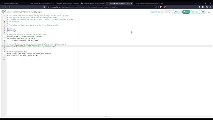Image resolution: width=213 pixels, height=120 pixels.
Task: Click the 'application = get_wsgi_application()' line
Action: 23,55
